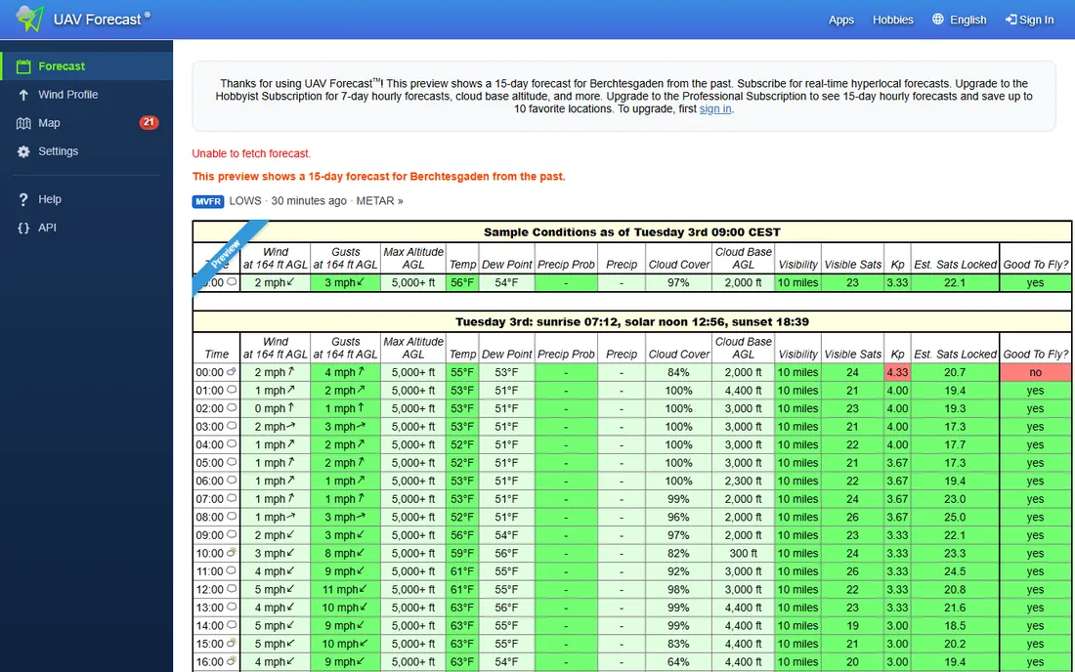Open the Forecast menu item
The width and height of the screenshot is (1075, 672).
pos(86,66)
